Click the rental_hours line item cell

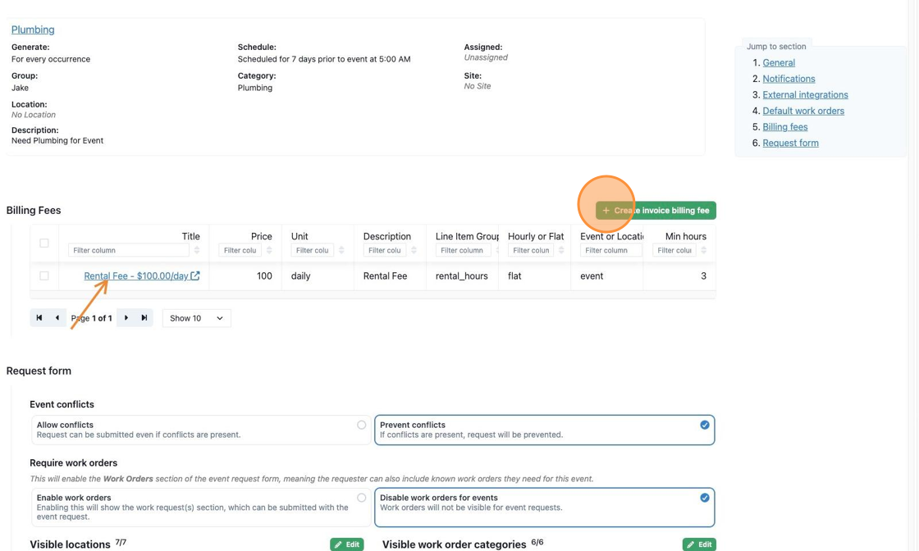click(x=462, y=275)
